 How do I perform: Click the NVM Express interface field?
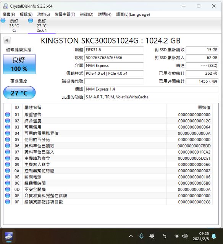[114, 66]
